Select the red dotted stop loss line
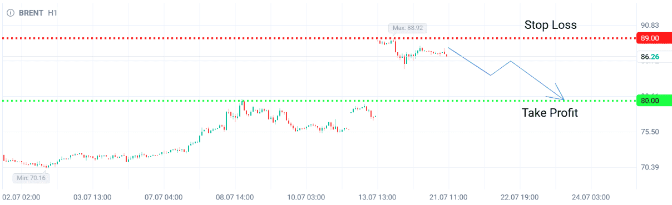 (318, 38)
